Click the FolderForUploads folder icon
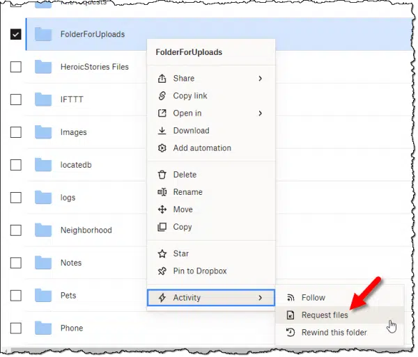The height and width of the screenshot is (357, 418). (43, 34)
